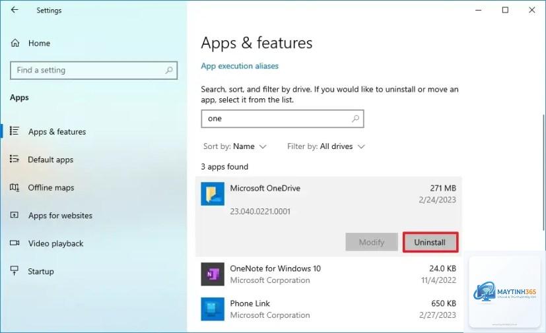Click the 2/27/2023 install date
Screen dimensions: 546x333
coord(437,315)
